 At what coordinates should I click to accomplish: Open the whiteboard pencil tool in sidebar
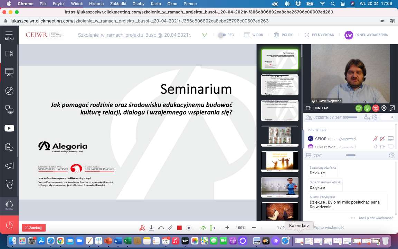click(x=9, y=91)
